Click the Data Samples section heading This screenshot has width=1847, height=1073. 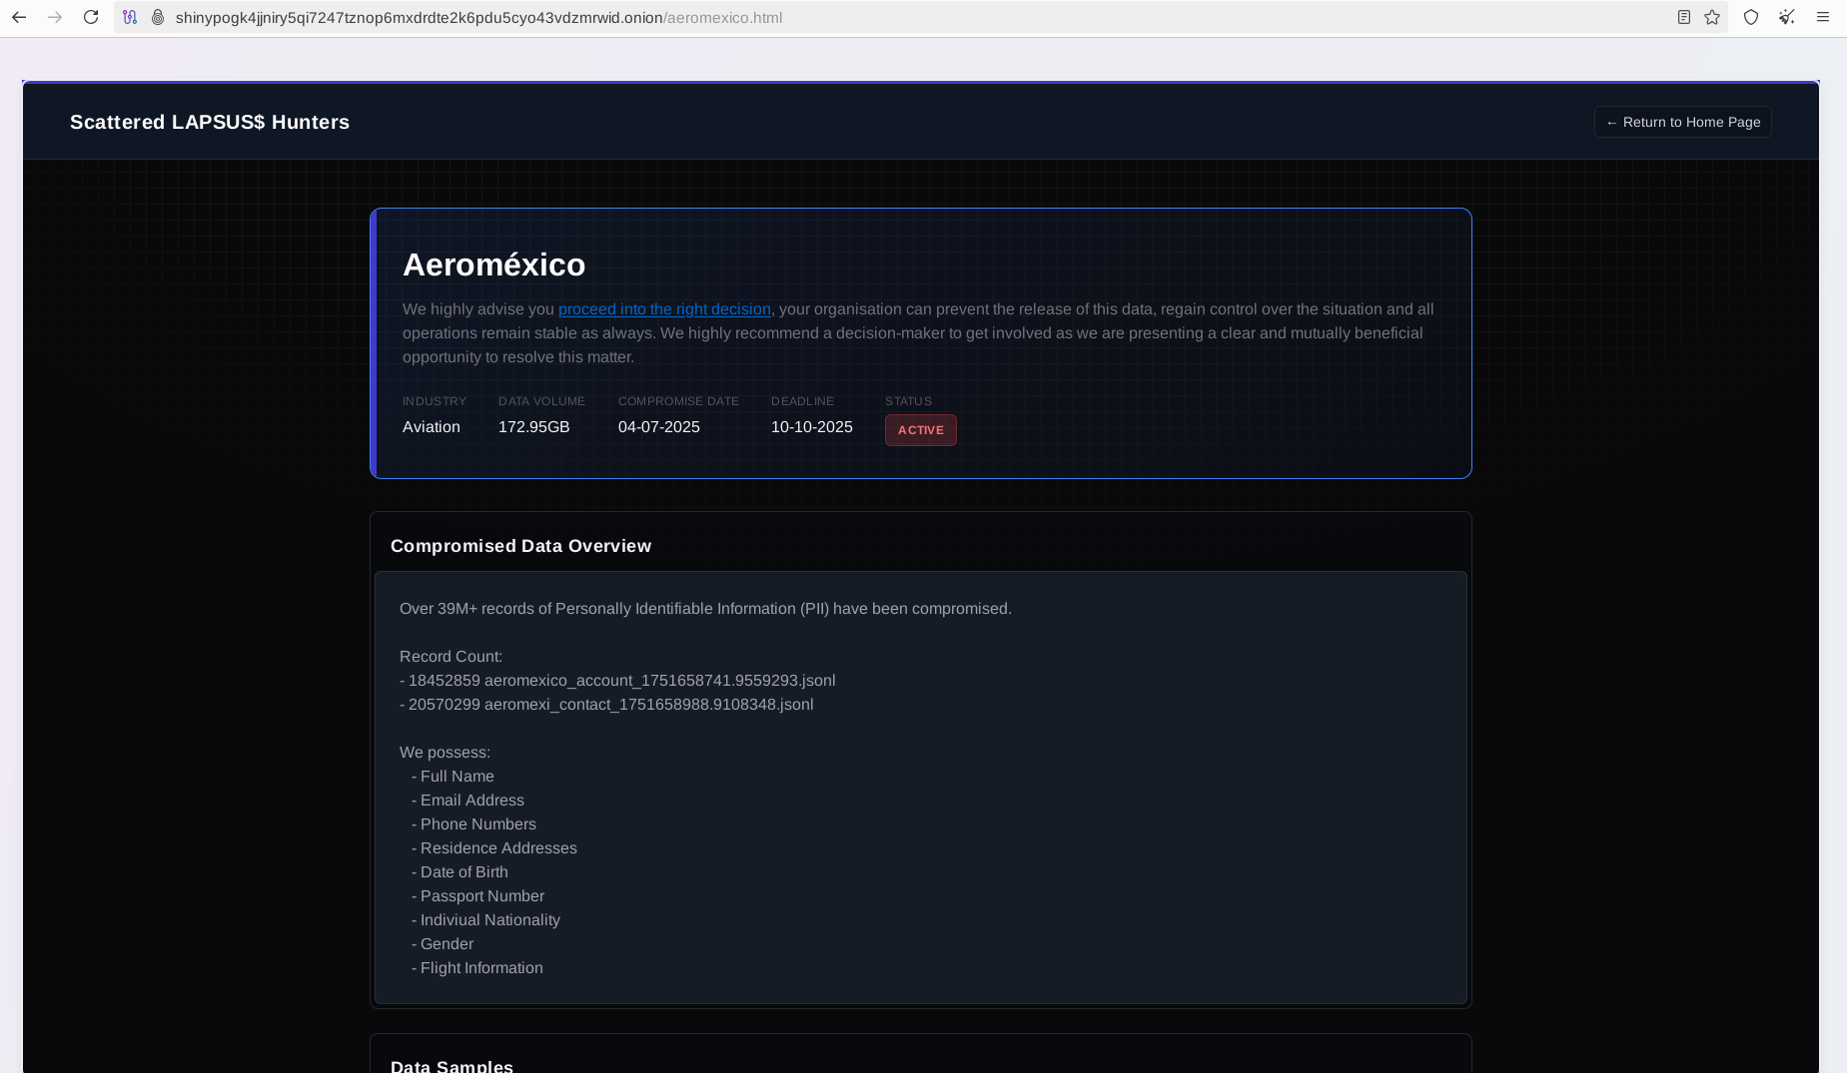[452, 1065]
